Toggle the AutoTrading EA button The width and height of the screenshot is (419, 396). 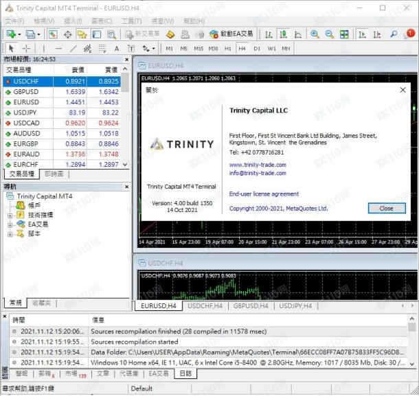coord(231,34)
